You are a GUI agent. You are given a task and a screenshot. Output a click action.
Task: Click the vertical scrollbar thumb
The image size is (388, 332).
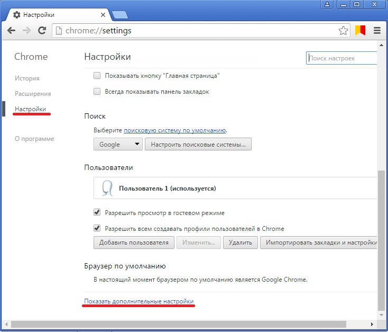pyautogui.click(x=382, y=238)
